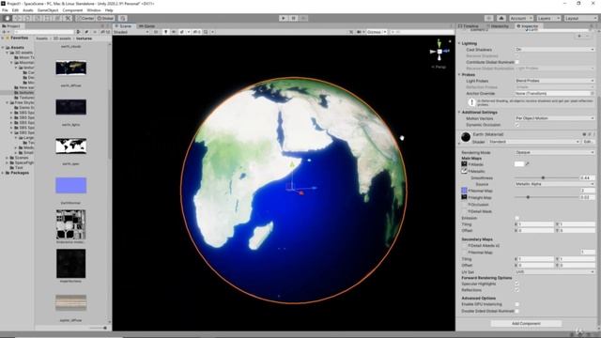
Task: Click the Earth material preview sphere
Action: click(x=466, y=137)
